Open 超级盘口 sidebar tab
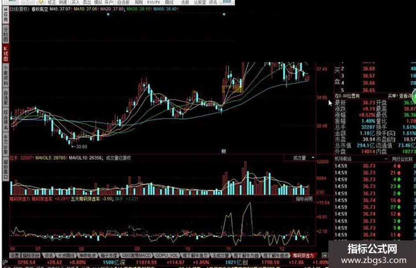The image size is (416, 268). tap(6, 169)
